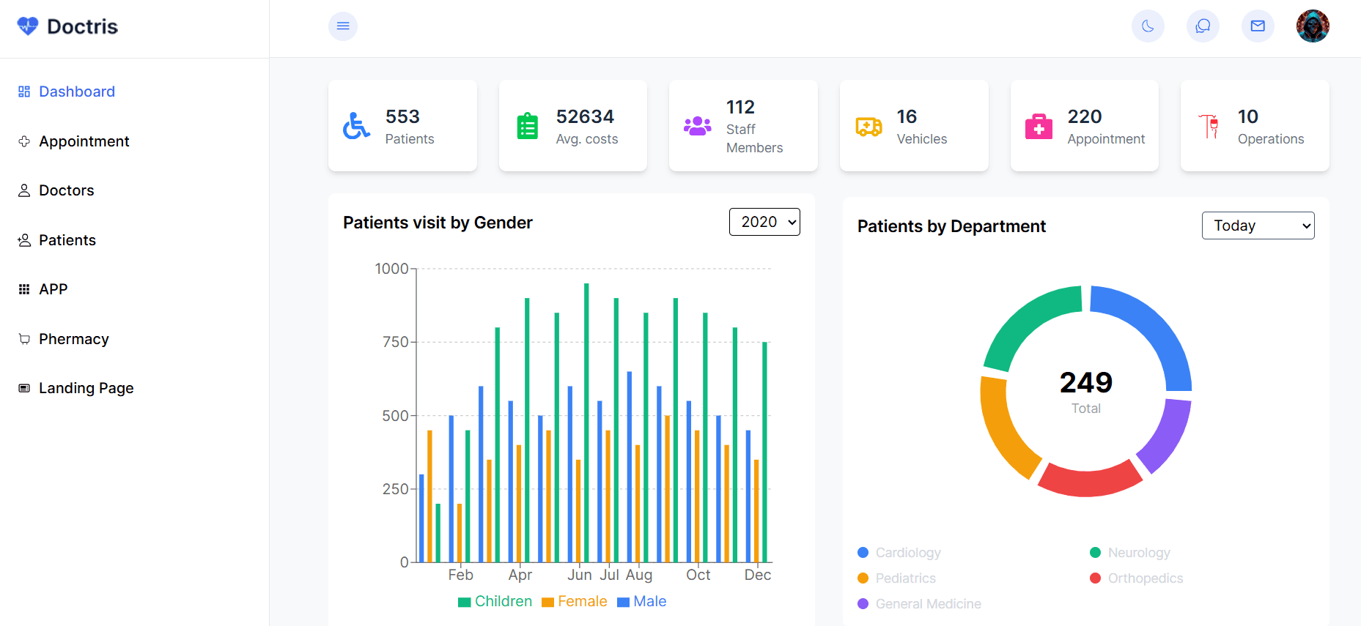This screenshot has width=1361, height=626.
Task: Open the 2020 year dropdown
Action: [764, 222]
